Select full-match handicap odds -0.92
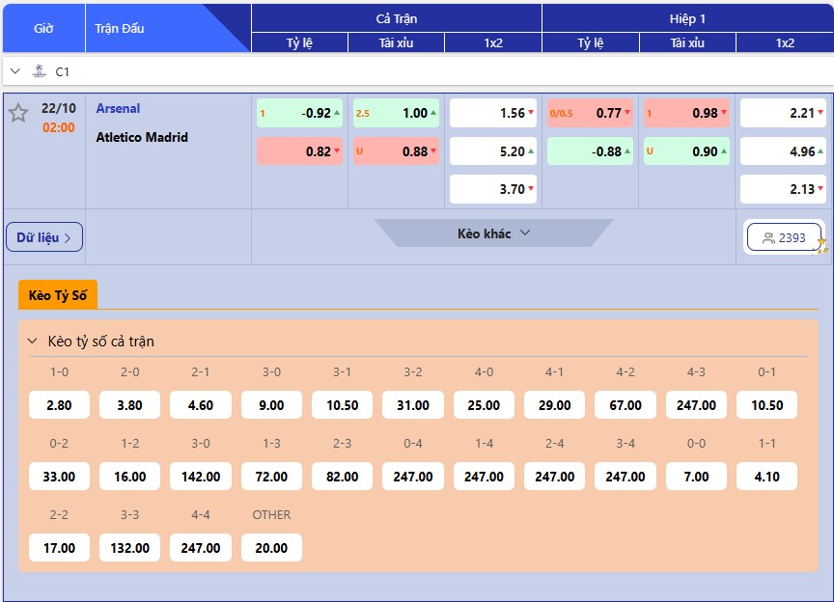 (299, 113)
